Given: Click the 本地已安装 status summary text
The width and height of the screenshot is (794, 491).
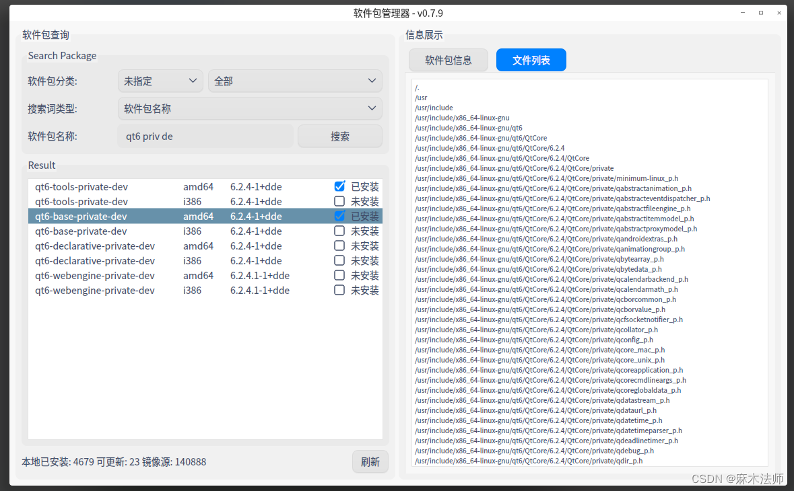Looking at the screenshot, I should [114, 461].
